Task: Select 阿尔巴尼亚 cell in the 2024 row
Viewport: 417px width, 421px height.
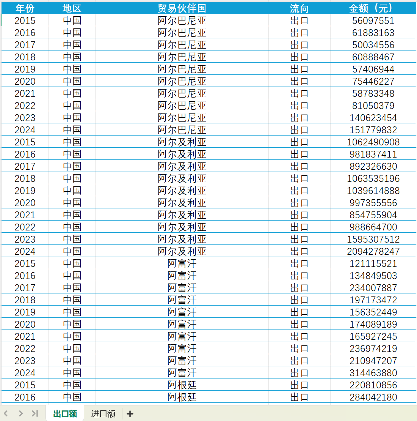Action: point(182,130)
